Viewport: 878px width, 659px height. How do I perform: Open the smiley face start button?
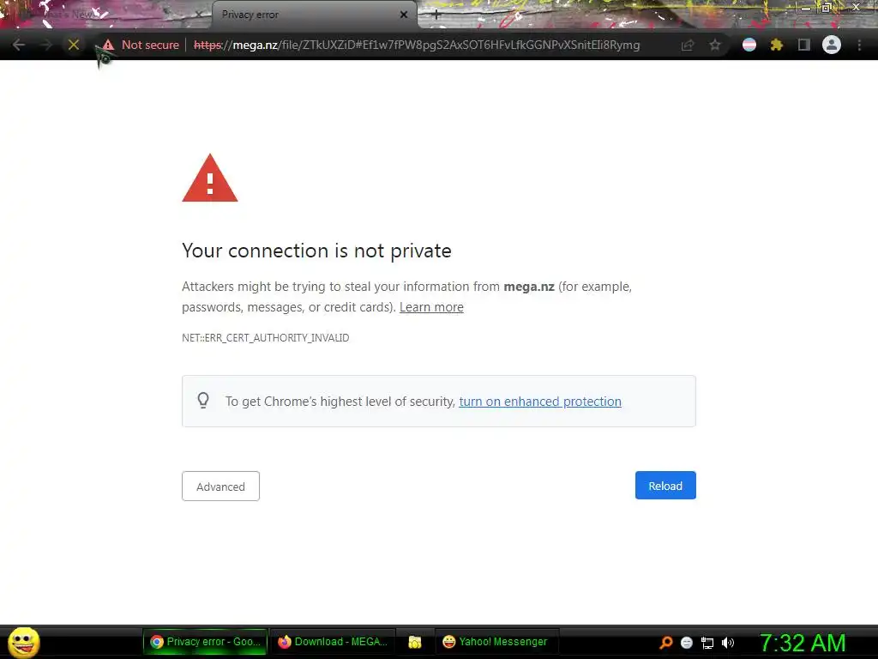23,643
